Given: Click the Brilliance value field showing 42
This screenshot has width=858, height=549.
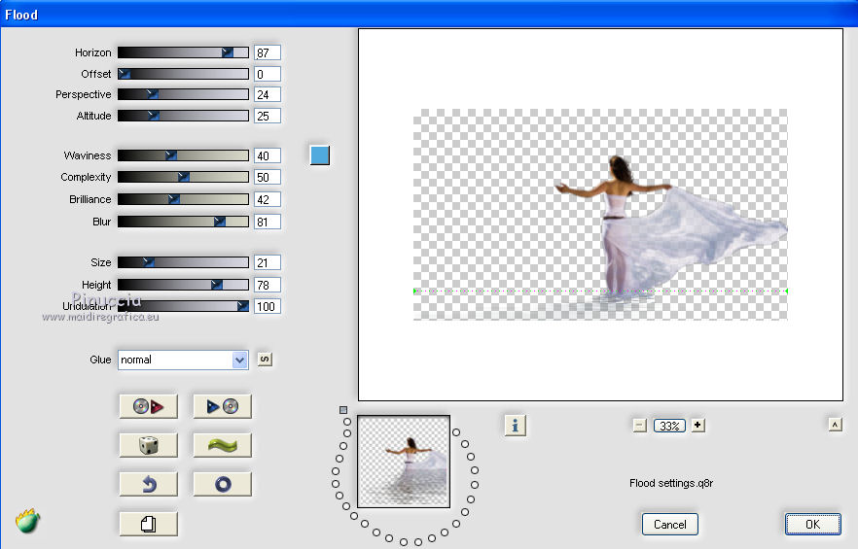Looking at the screenshot, I should pos(267,199).
